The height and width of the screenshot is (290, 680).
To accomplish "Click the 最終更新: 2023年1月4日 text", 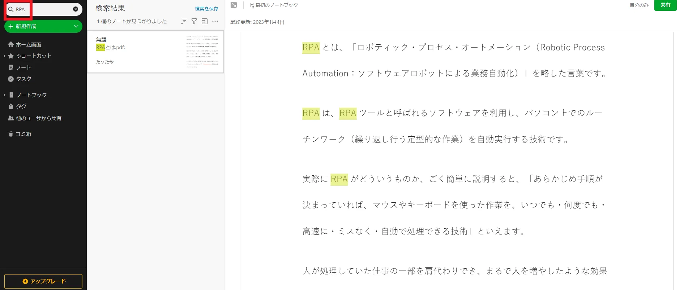I will (x=257, y=22).
